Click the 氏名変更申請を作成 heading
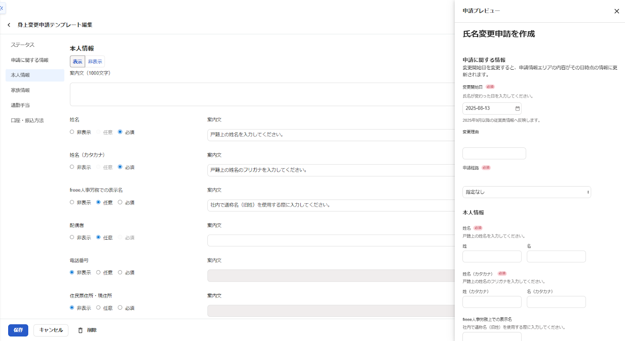Image resolution: width=625 pixels, height=341 pixels. pyautogui.click(x=498, y=34)
